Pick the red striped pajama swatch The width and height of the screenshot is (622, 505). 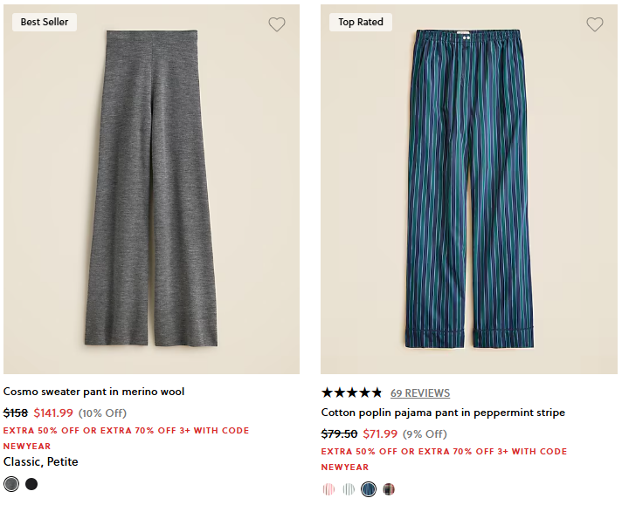tap(328, 489)
